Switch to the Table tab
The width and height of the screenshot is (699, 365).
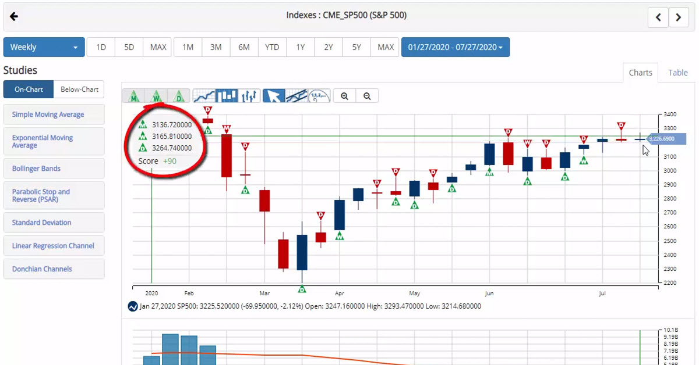tap(677, 73)
